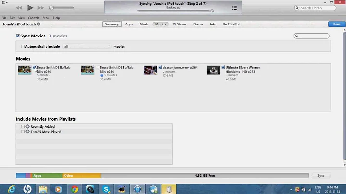The width and height of the screenshot is (346, 194).
Task: Open File Explorer from the taskbar
Action: pos(43,189)
